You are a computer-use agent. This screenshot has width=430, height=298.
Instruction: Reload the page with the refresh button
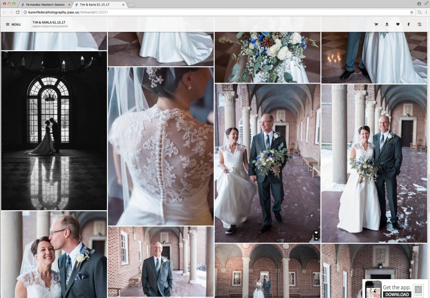click(18, 12)
